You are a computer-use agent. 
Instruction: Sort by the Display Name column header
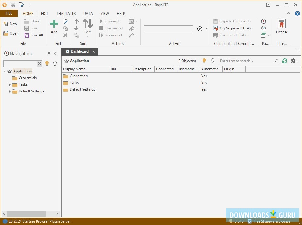click(x=85, y=69)
